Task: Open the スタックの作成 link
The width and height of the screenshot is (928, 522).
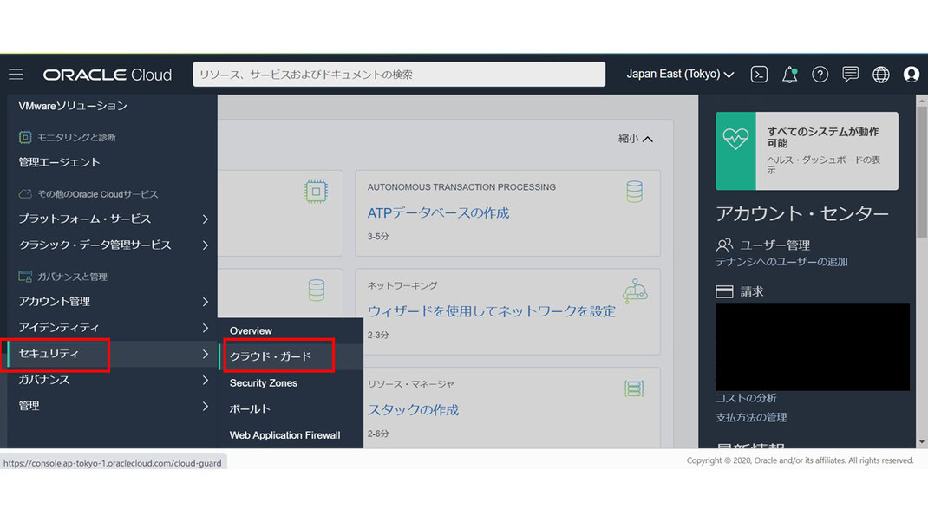Action: 413,410
